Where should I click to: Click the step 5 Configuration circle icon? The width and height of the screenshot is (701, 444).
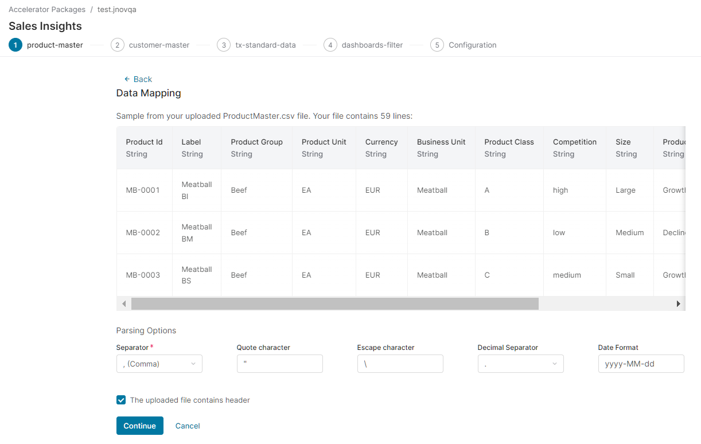pos(437,45)
